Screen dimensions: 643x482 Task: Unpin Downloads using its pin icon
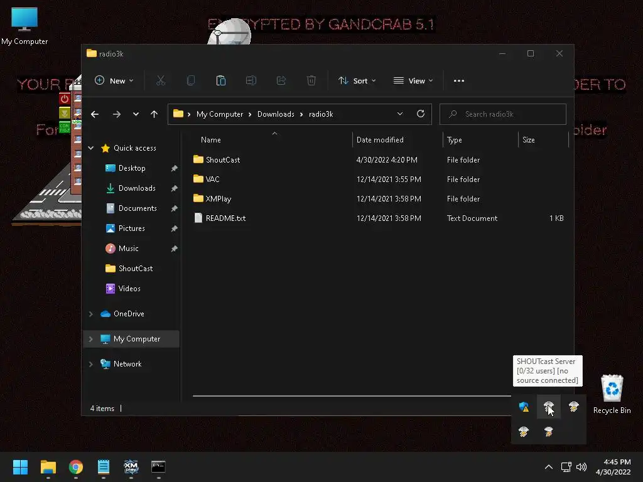coord(175,188)
